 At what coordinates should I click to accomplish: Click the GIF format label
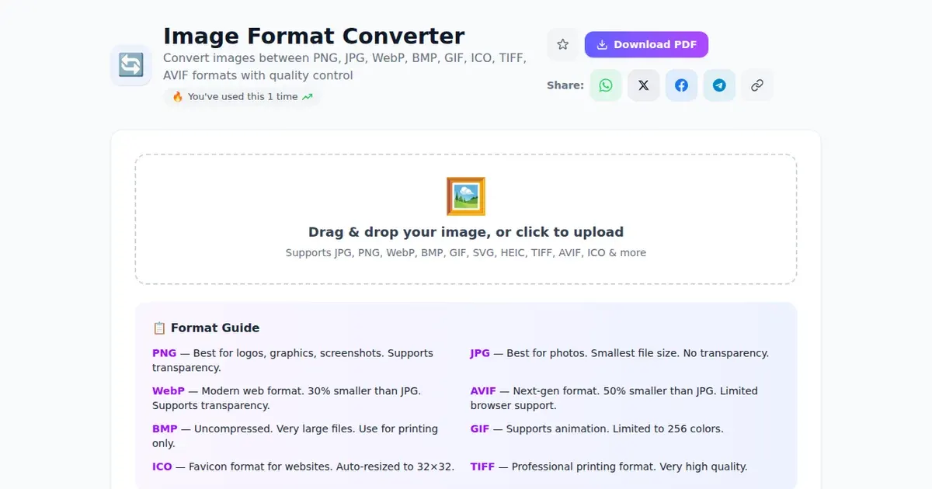480,429
